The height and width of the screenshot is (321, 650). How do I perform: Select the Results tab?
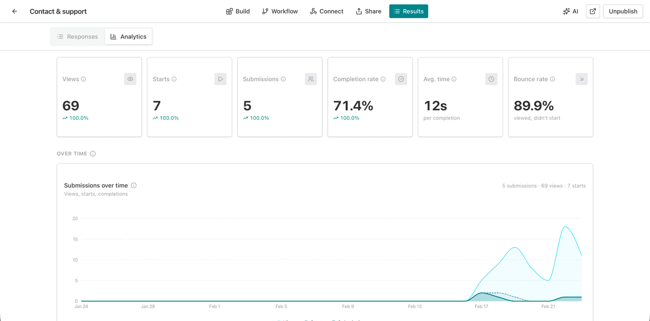(408, 11)
